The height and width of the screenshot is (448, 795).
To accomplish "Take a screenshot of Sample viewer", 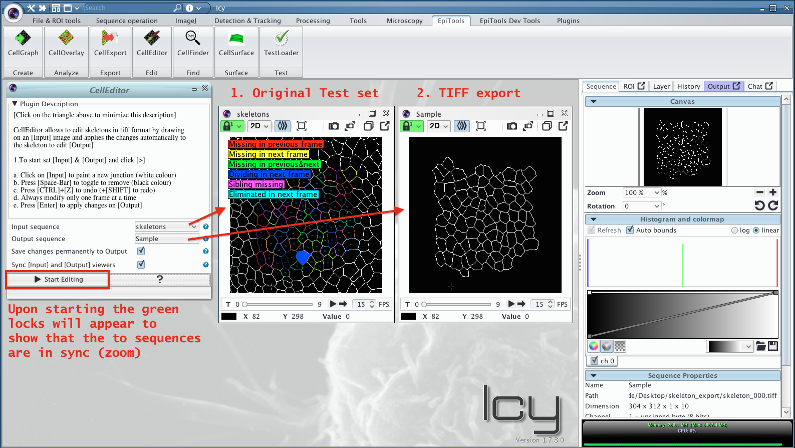I will click(x=512, y=126).
